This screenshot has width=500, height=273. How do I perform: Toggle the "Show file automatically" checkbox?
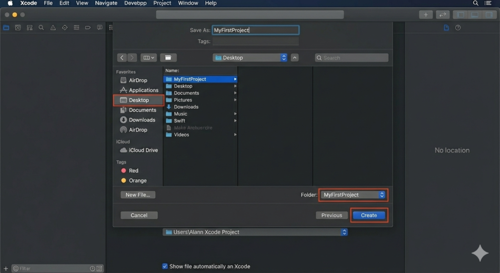165,266
